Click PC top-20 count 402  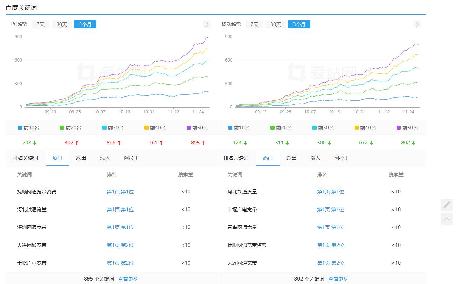coord(69,143)
